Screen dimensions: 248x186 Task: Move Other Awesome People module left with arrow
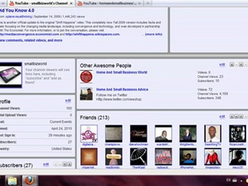coord(232,65)
